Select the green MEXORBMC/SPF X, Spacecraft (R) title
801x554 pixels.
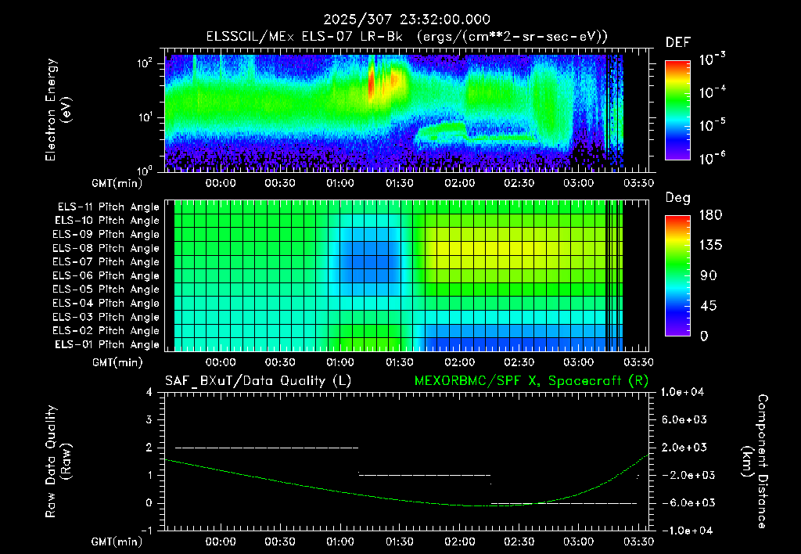(531, 381)
